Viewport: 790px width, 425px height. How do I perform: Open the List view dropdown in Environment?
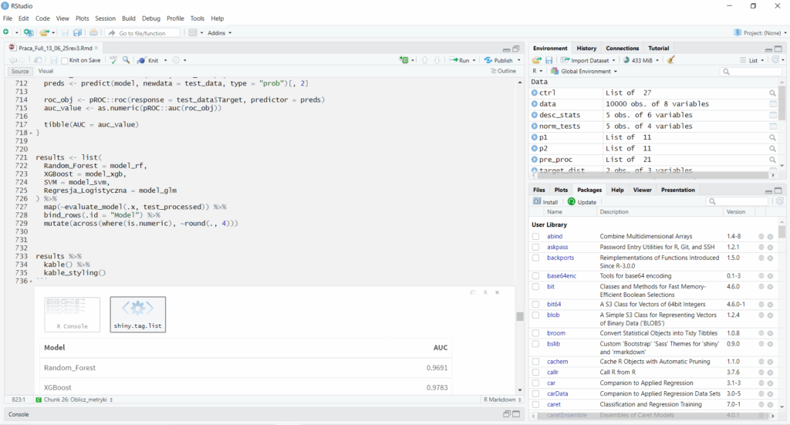752,60
